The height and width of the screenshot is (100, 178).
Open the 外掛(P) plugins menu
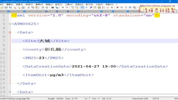point(99,4)
